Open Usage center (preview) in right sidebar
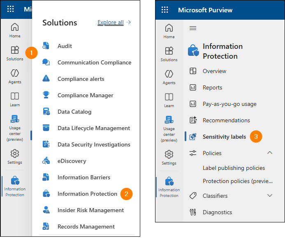This screenshot has height=238, width=285. coord(169,128)
